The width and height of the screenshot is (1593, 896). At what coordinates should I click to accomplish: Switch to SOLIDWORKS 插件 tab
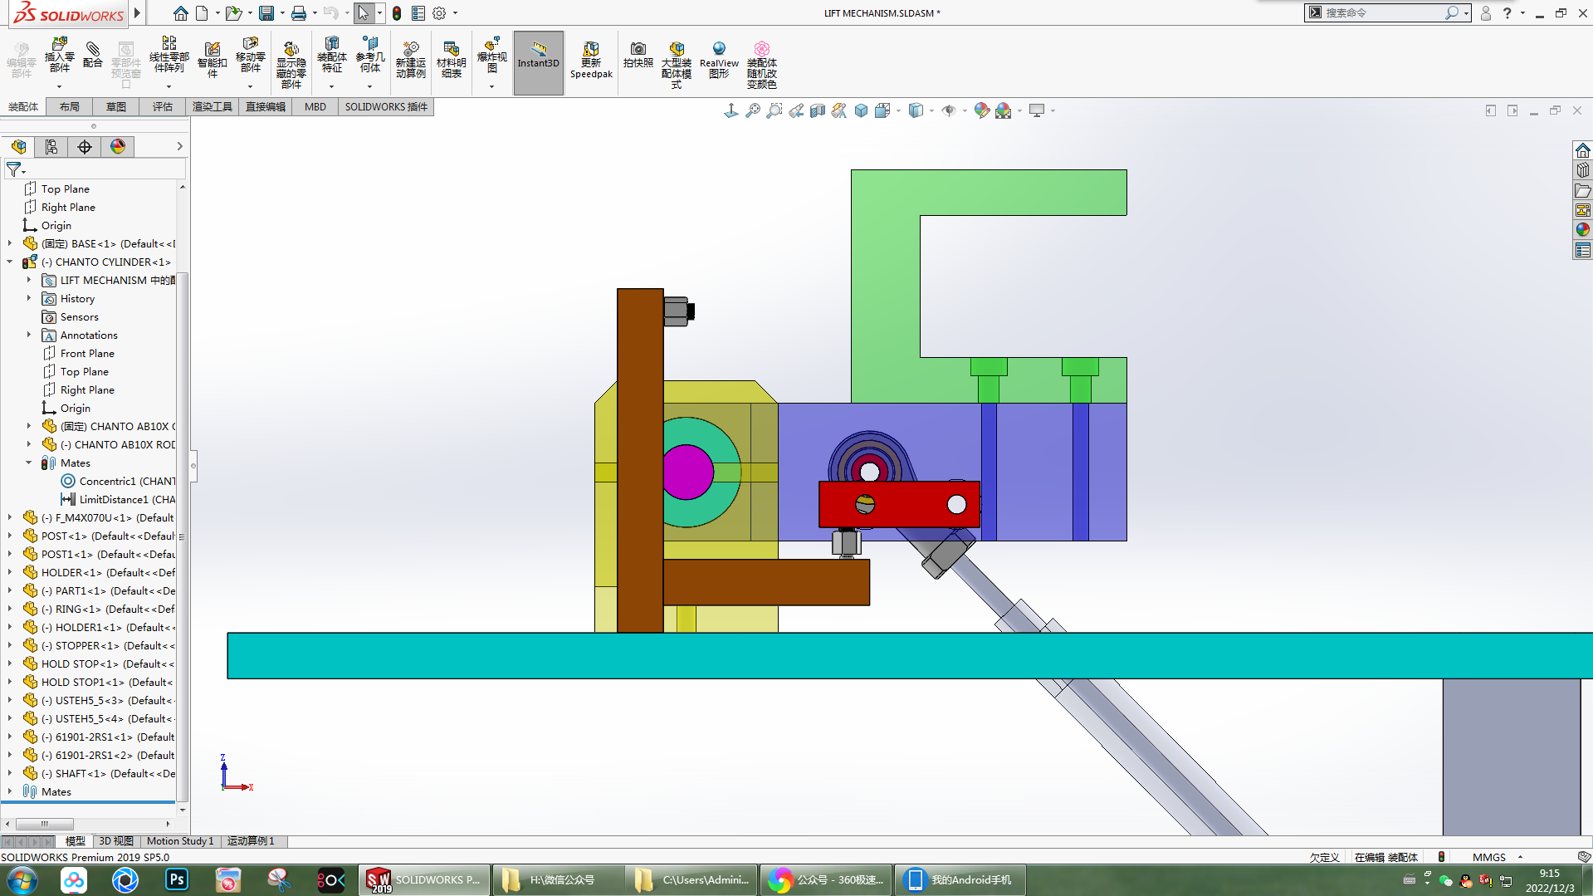point(386,106)
